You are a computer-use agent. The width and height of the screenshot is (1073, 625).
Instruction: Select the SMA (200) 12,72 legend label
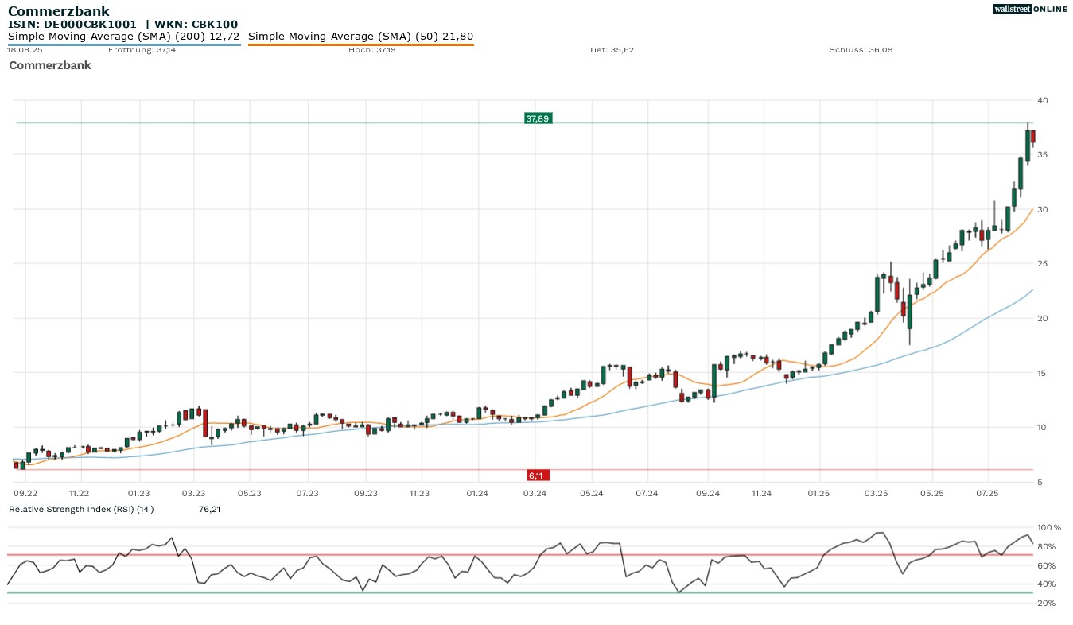(x=125, y=36)
